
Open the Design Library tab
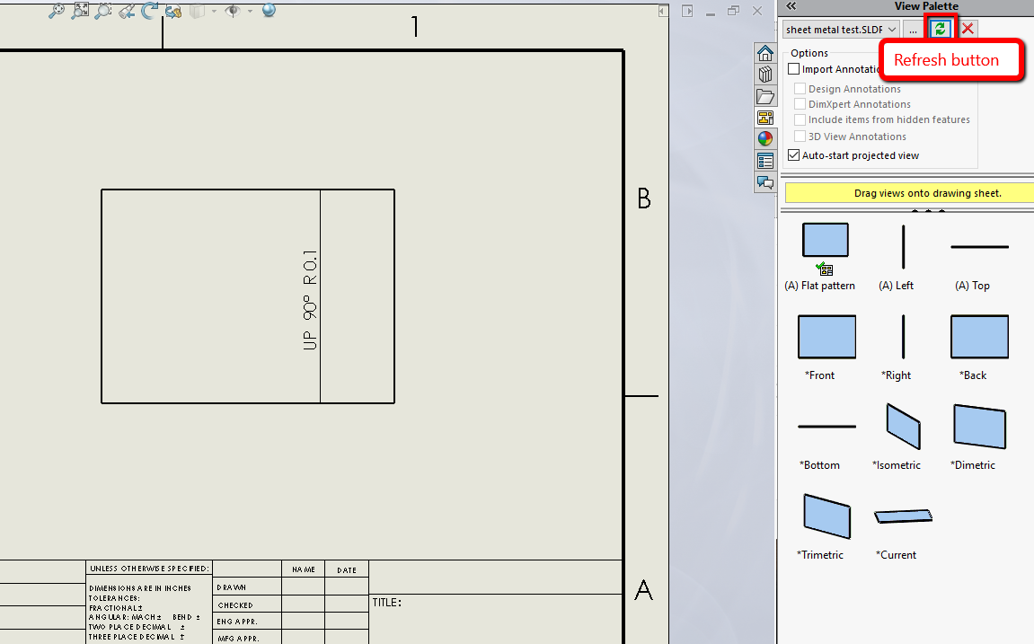click(x=764, y=75)
